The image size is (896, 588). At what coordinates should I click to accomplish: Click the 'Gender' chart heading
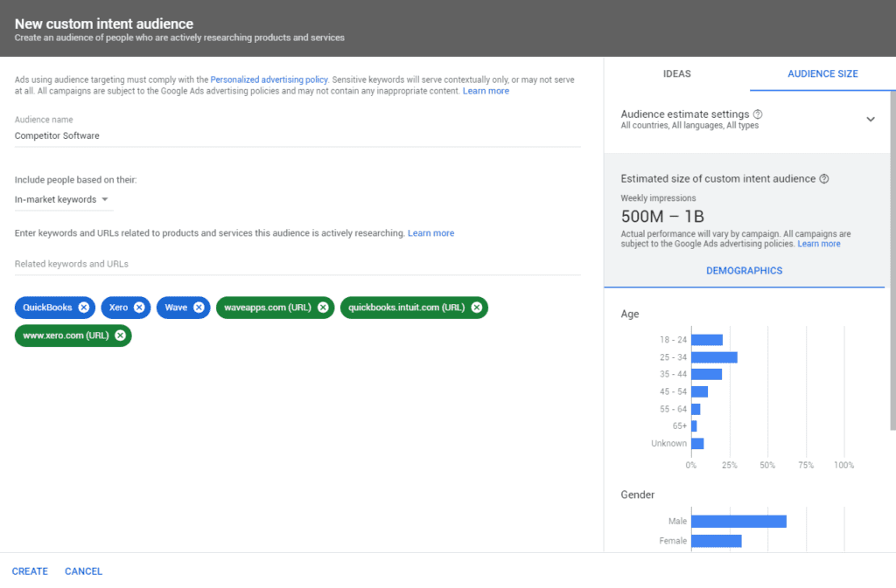[x=638, y=495]
